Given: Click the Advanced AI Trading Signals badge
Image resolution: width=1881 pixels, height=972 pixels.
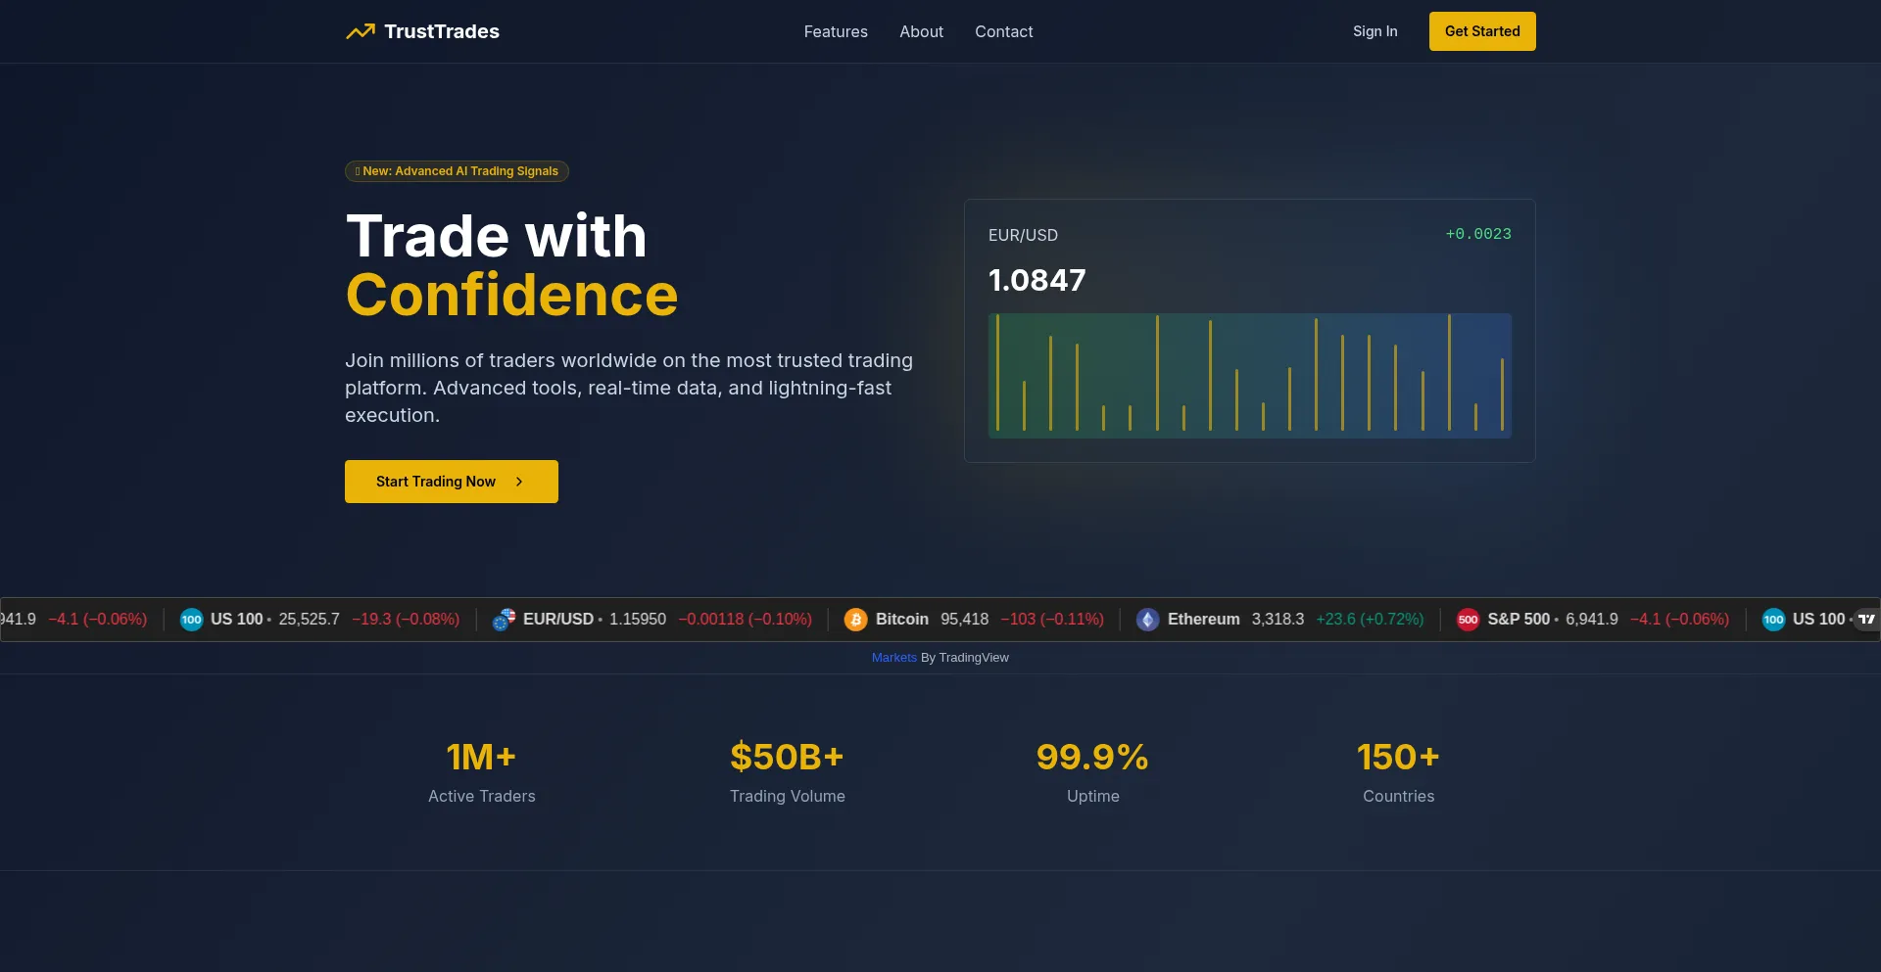Looking at the screenshot, I should [x=457, y=170].
